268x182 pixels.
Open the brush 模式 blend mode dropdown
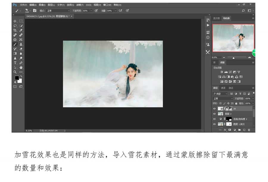(57, 11)
